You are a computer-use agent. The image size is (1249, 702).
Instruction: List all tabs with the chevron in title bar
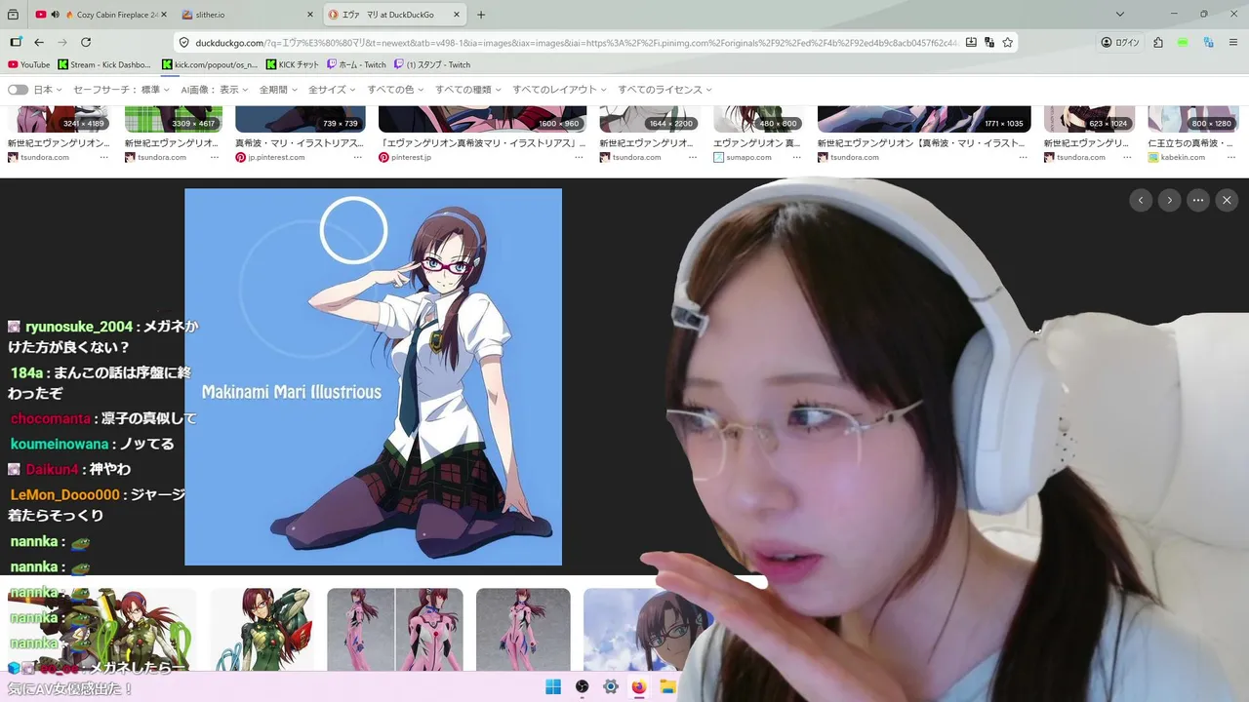coord(1120,15)
